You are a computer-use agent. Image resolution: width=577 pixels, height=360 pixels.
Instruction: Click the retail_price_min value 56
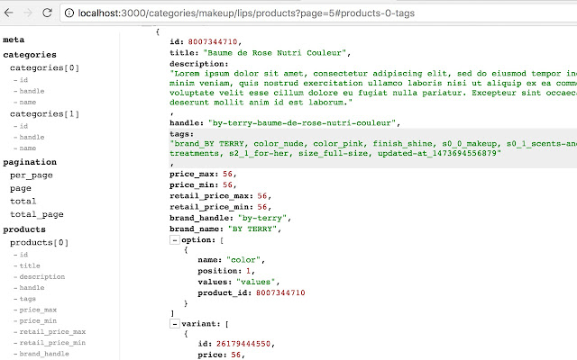[262, 207]
